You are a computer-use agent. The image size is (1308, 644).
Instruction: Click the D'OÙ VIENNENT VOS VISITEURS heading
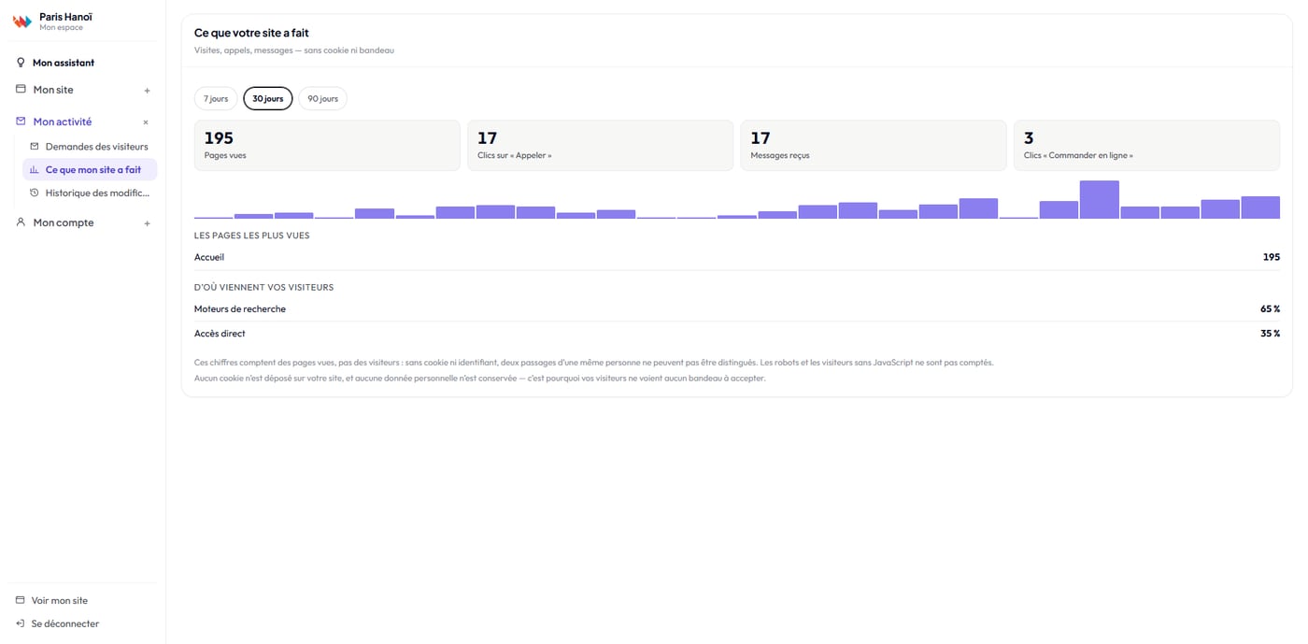(263, 287)
